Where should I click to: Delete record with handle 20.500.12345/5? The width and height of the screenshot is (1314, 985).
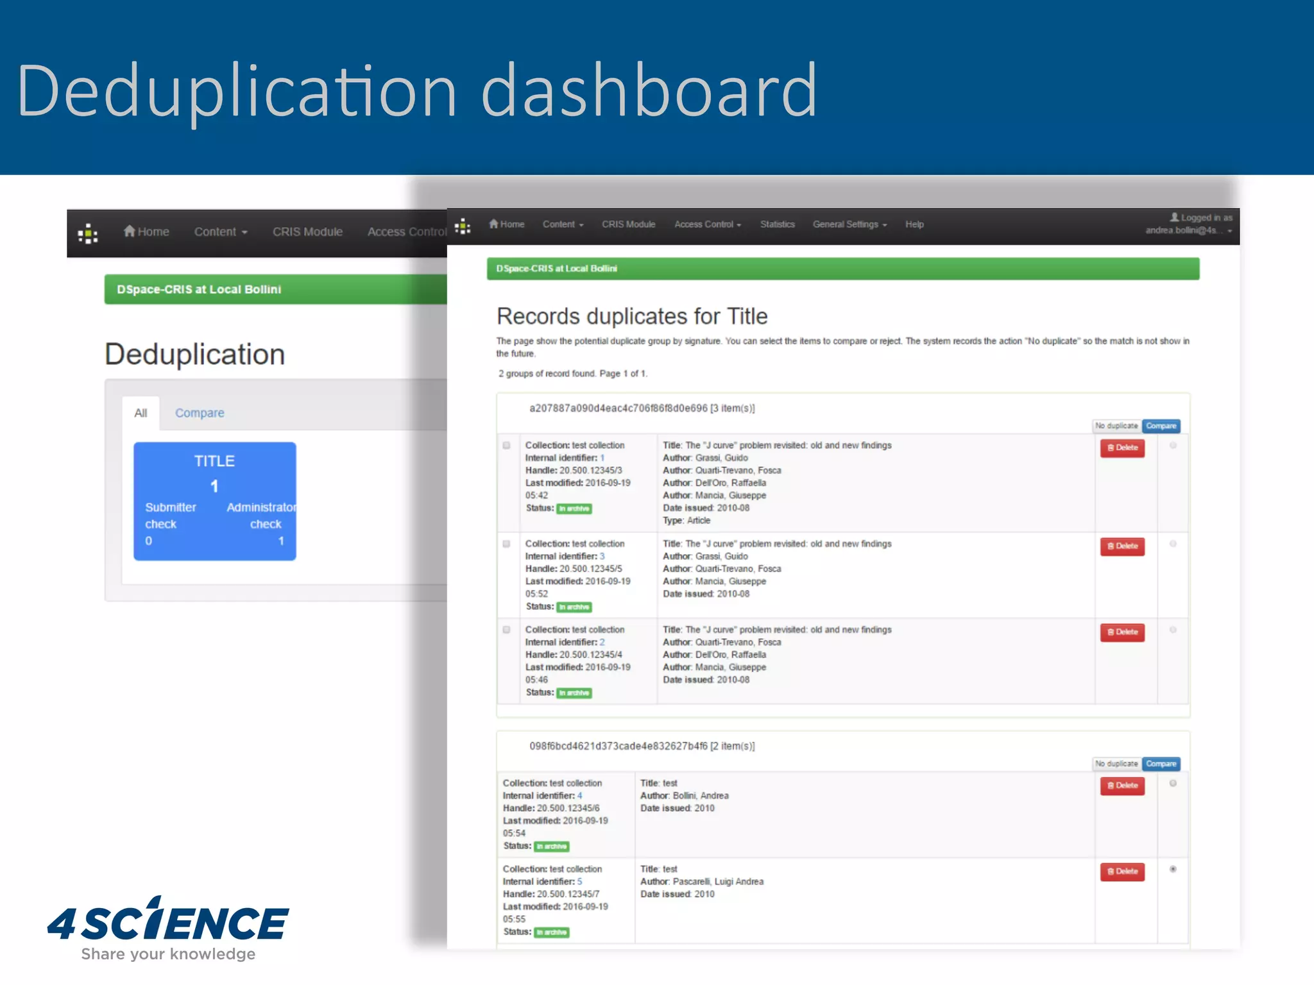pos(1122,546)
